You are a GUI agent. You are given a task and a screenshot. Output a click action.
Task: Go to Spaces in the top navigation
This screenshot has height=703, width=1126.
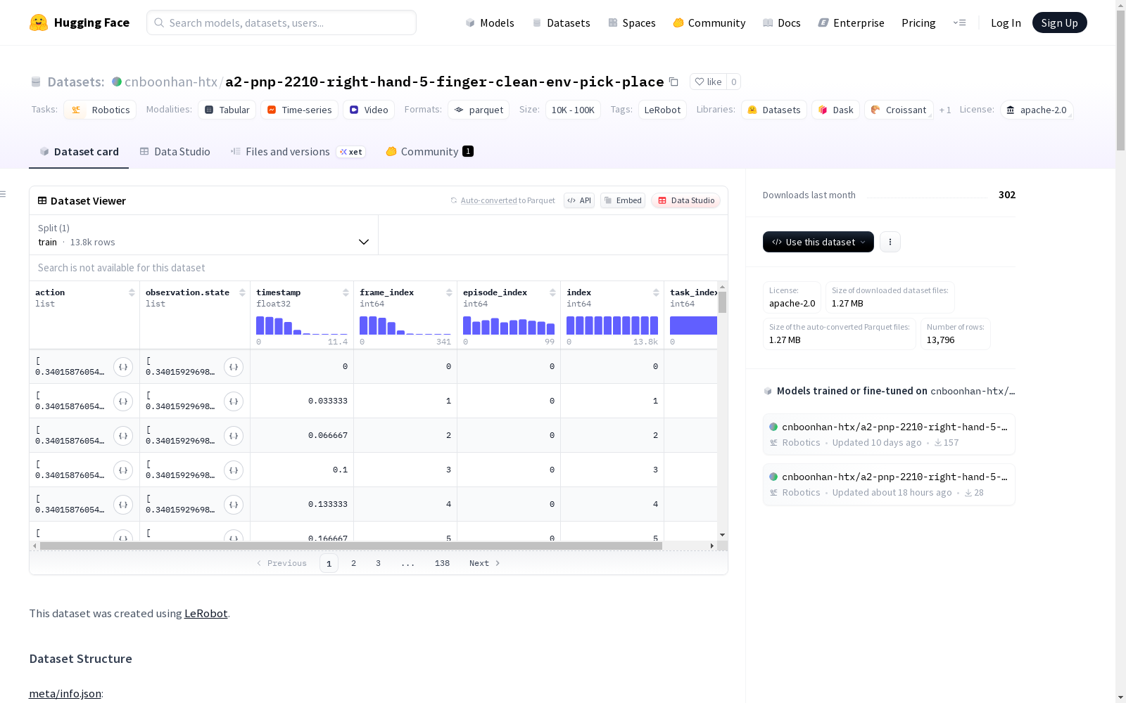click(632, 22)
